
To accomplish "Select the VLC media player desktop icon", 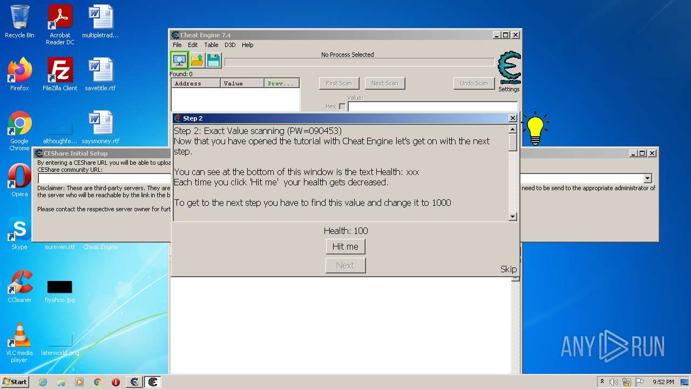I will click(x=19, y=343).
